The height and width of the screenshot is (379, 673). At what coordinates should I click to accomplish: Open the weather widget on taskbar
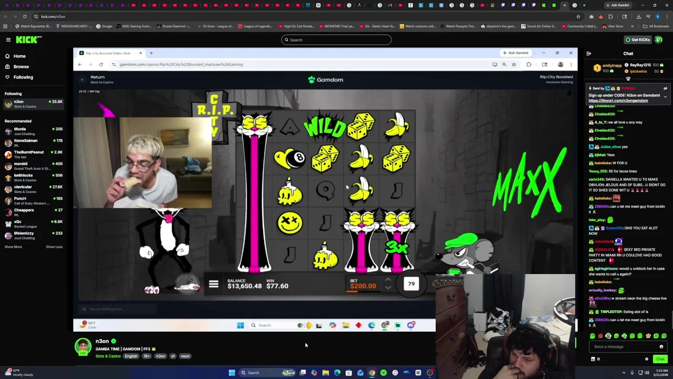[18, 373]
